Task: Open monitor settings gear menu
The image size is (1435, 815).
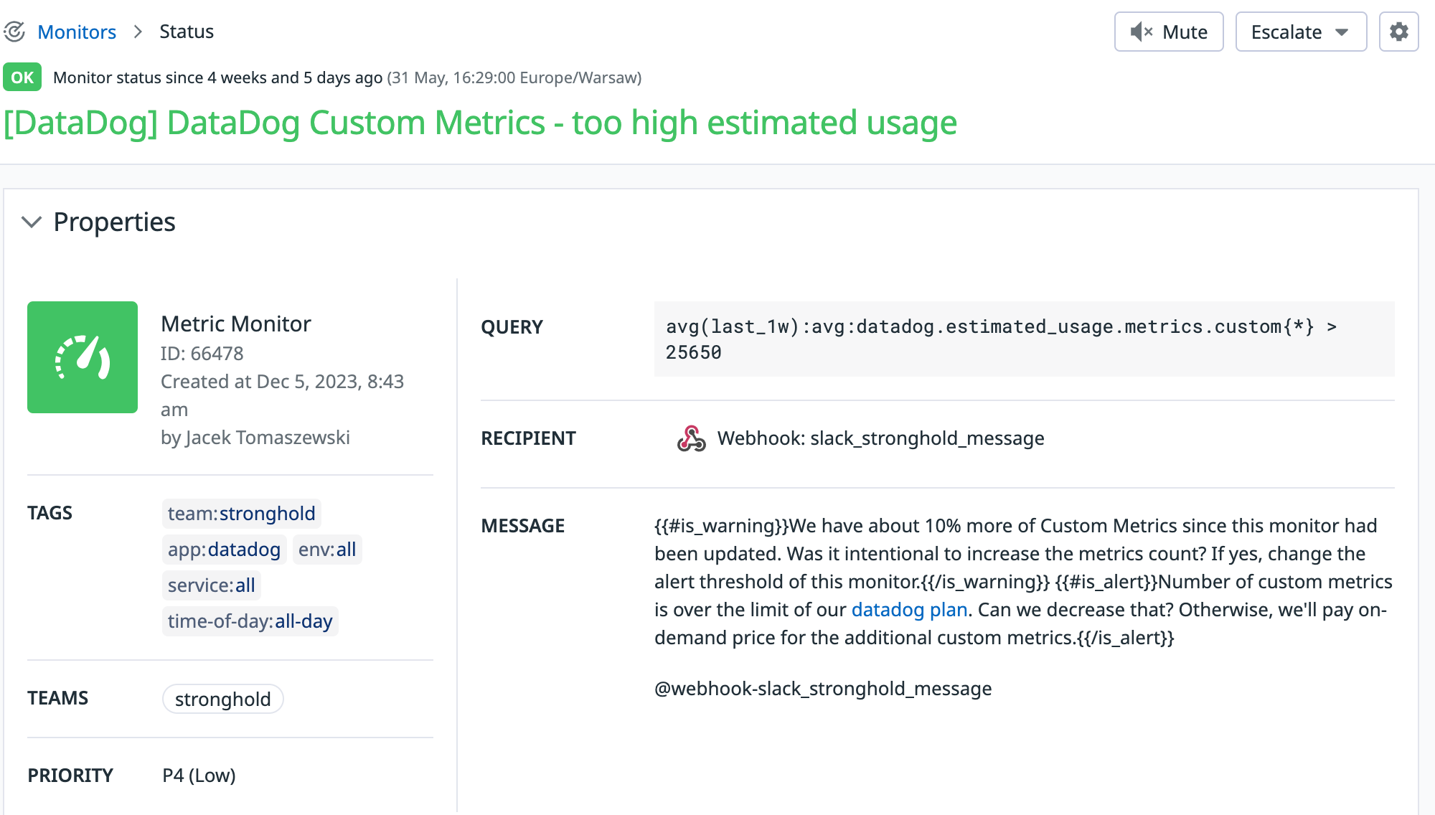Action: (x=1398, y=32)
